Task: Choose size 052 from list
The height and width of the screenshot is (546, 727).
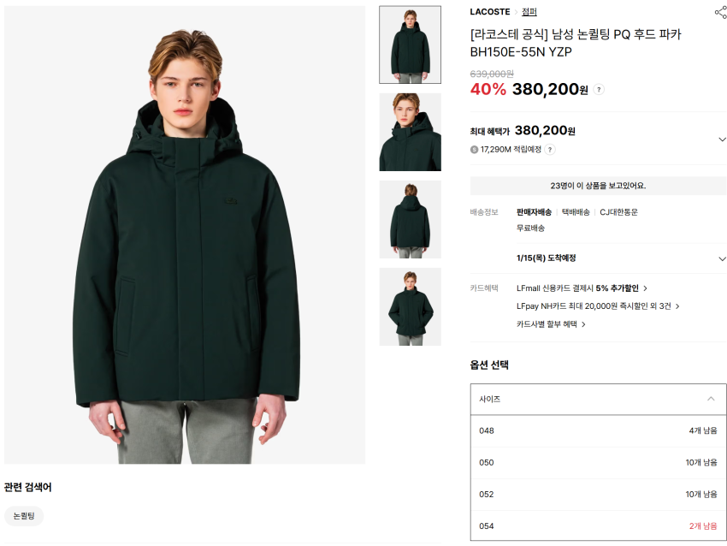Action: (598, 495)
